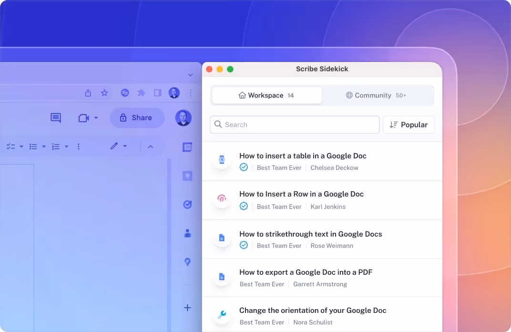The image size is (511, 332).
Task: Open the Popular sort dropdown
Action: click(x=409, y=124)
